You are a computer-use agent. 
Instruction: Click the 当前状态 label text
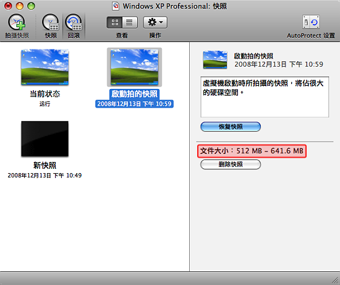point(45,94)
